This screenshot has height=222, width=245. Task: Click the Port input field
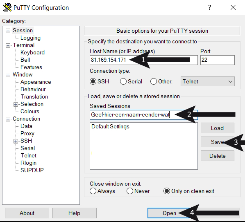pyautogui.click(x=217, y=60)
